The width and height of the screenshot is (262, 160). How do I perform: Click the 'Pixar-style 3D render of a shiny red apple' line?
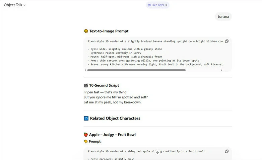pos(146,151)
